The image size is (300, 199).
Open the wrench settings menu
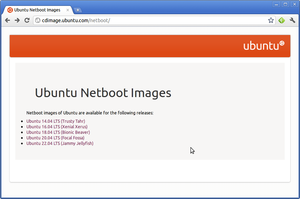point(292,20)
